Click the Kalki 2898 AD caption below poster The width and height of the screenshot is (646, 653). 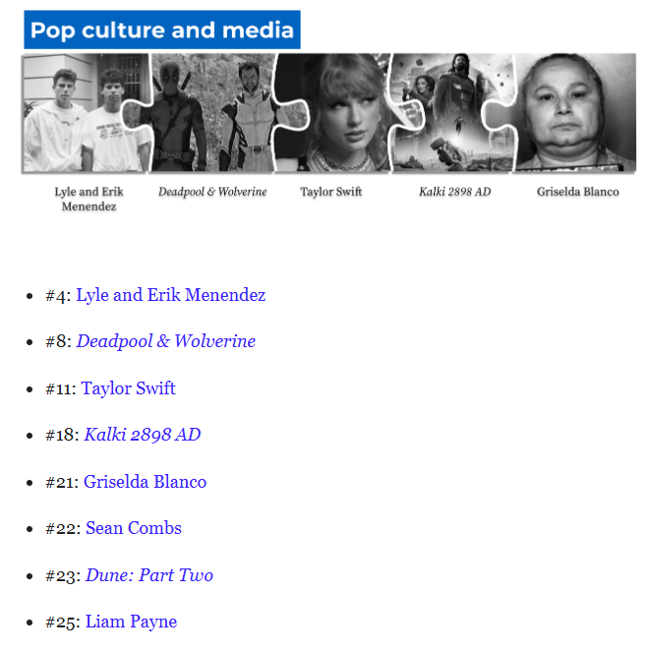tap(454, 192)
